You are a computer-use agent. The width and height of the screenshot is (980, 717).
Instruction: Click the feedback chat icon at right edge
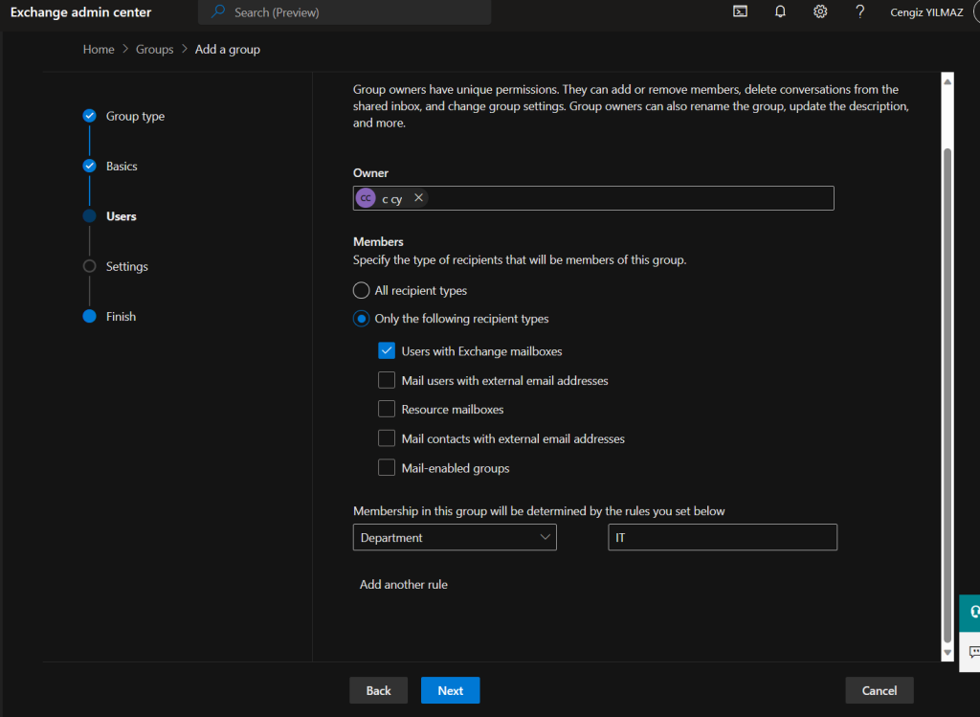[972, 651]
